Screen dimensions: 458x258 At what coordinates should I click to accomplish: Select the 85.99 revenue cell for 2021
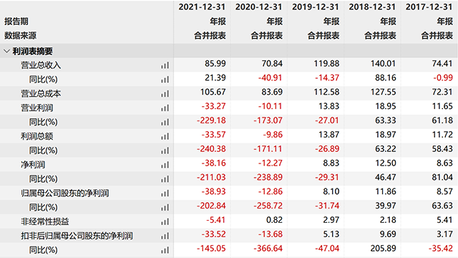click(x=215, y=64)
